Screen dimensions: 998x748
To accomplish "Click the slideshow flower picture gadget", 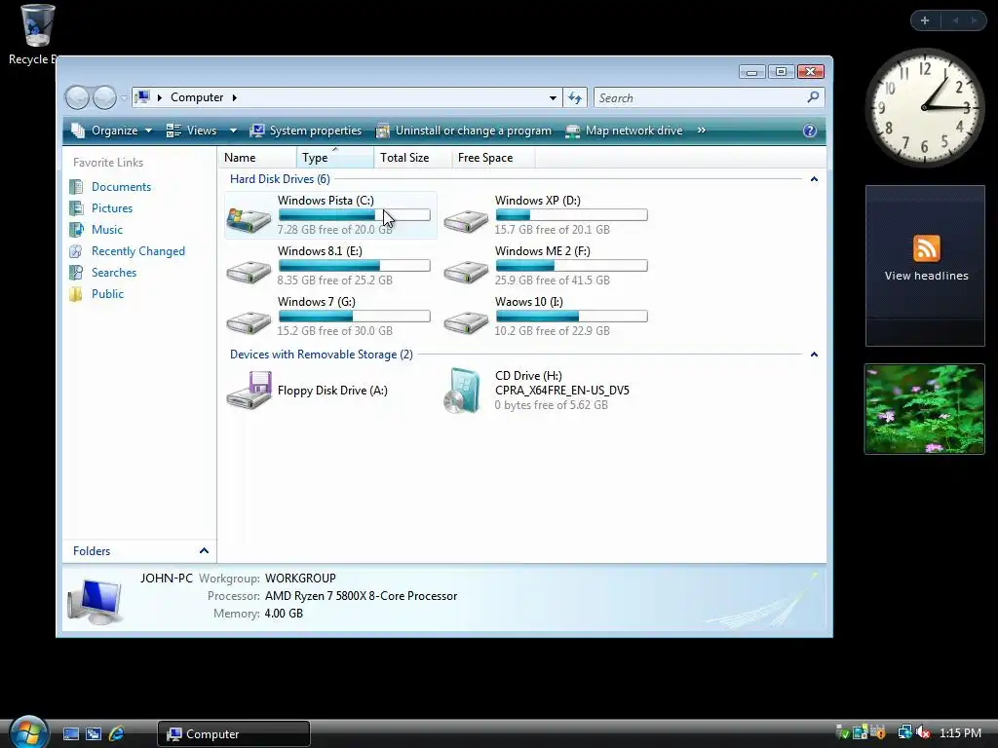I will click(924, 409).
